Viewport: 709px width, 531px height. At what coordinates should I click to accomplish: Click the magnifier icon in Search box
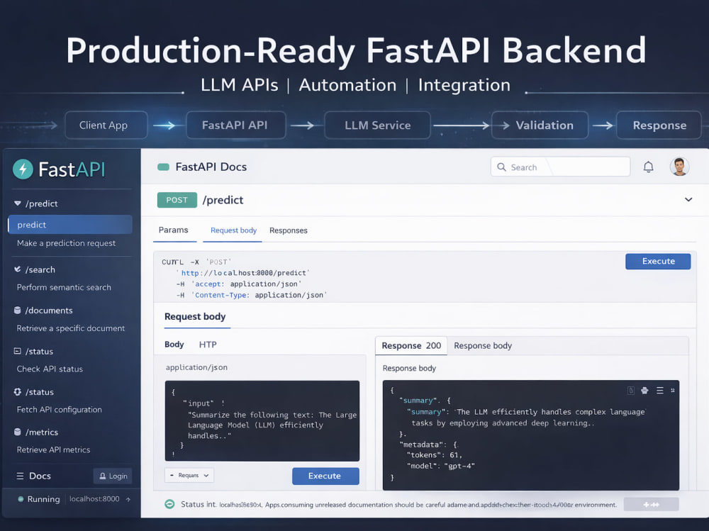(501, 167)
